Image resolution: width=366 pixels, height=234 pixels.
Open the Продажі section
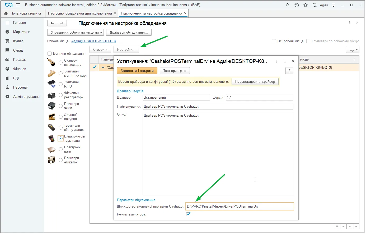tap(20, 60)
